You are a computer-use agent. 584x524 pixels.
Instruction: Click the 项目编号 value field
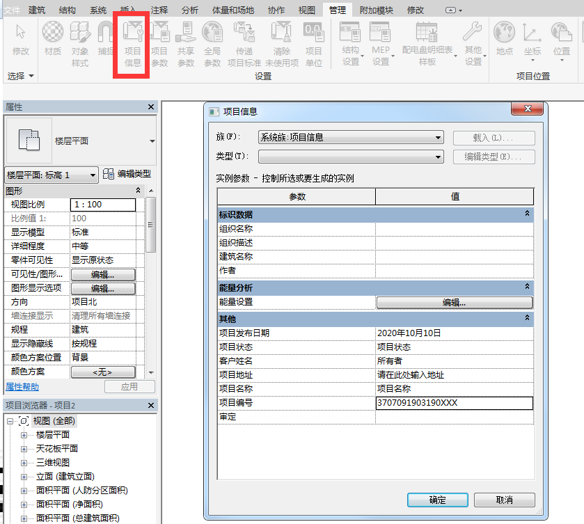[x=455, y=403]
